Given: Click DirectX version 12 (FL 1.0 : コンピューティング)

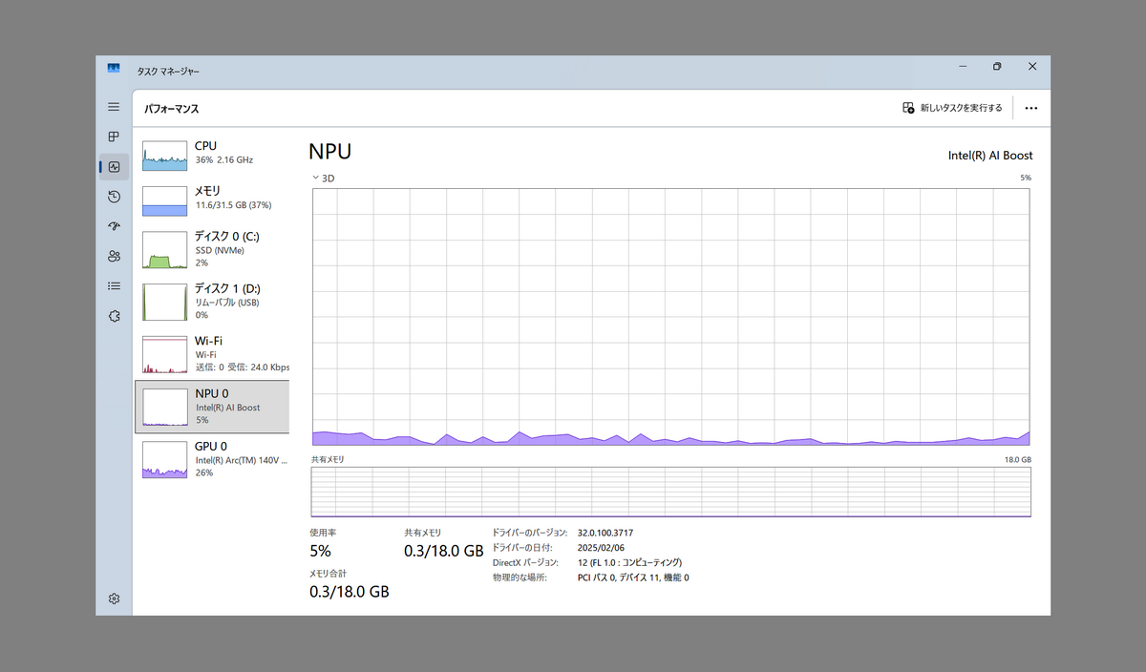Looking at the screenshot, I should 629,563.
